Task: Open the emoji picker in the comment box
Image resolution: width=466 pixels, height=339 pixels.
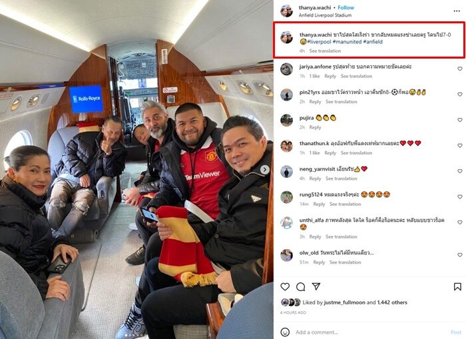Action: 285,332
